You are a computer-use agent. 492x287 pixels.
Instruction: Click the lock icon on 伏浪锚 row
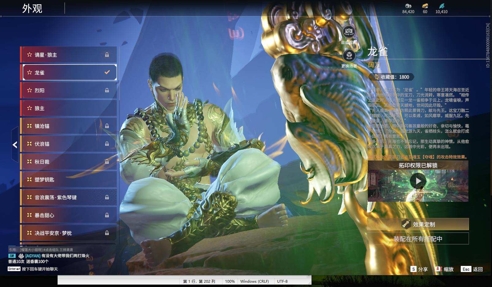(x=107, y=144)
